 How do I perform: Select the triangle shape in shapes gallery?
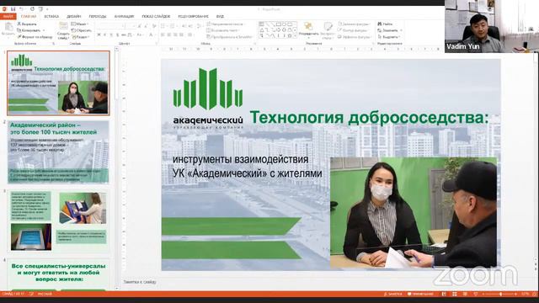pos(262,30)
